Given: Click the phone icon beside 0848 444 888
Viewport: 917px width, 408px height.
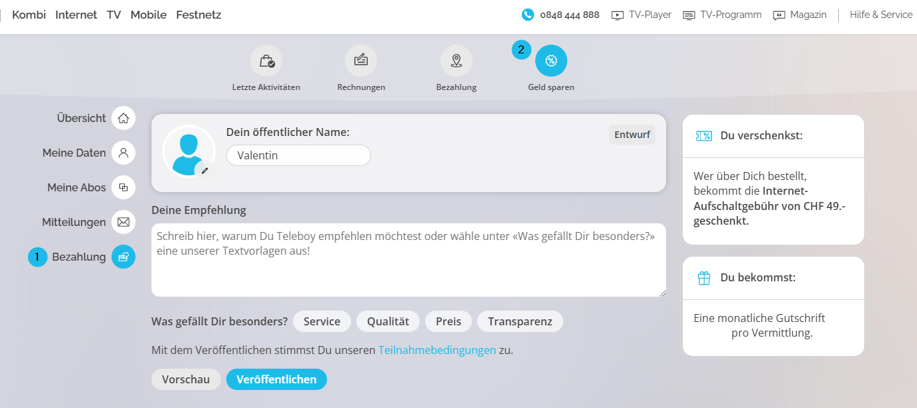Looking at the screenshot, I should click(528, 15).
